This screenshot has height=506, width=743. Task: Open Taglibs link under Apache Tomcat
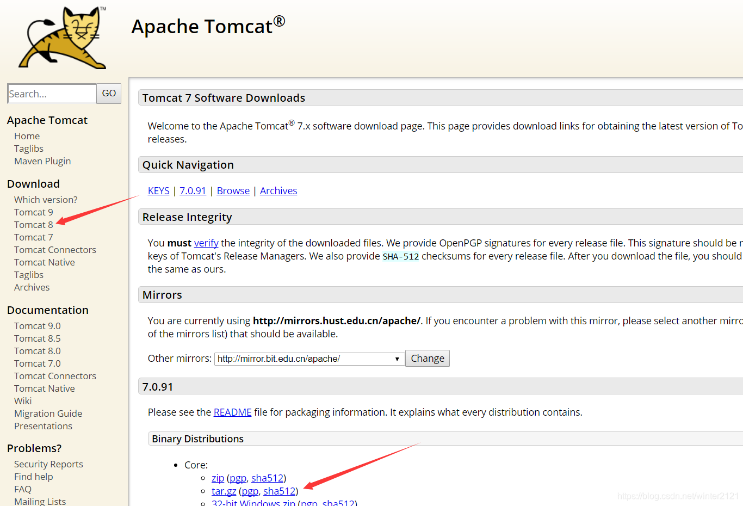29,149
